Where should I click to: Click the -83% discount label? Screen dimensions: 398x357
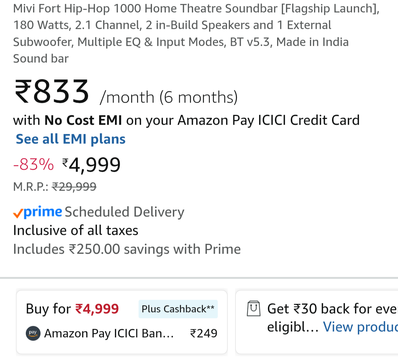(x=34, y=165)
